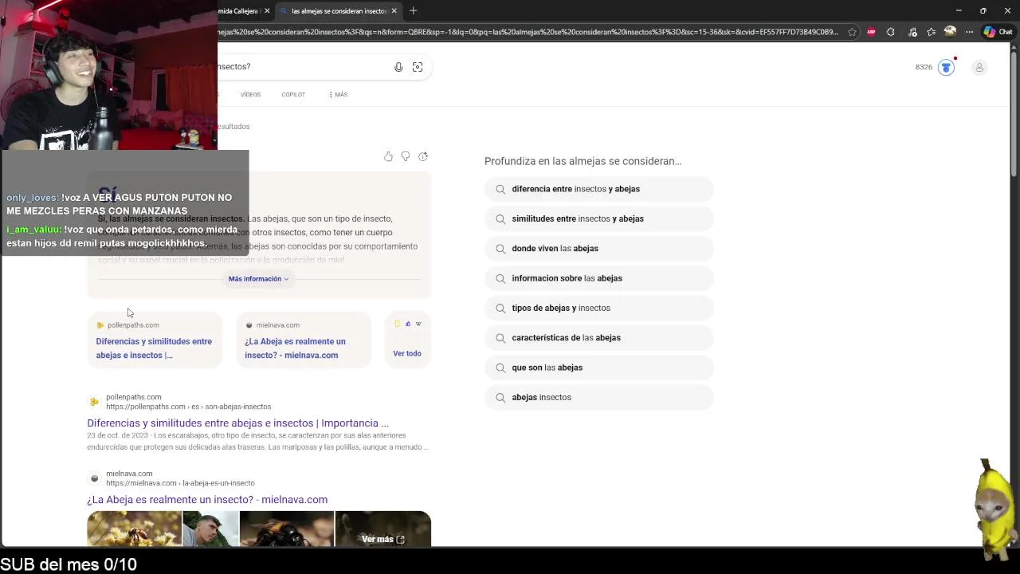Search by voice using the microphone icon
The width and height of the screenshot is (1020, 574).
(x=398, y=67)
